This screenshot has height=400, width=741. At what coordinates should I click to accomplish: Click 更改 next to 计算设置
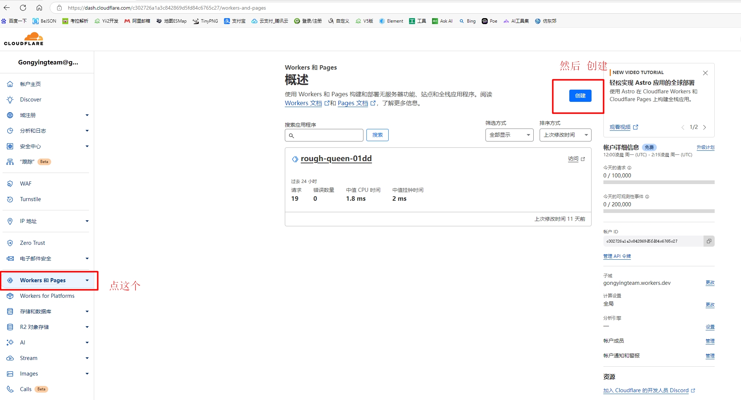[710, 305]
